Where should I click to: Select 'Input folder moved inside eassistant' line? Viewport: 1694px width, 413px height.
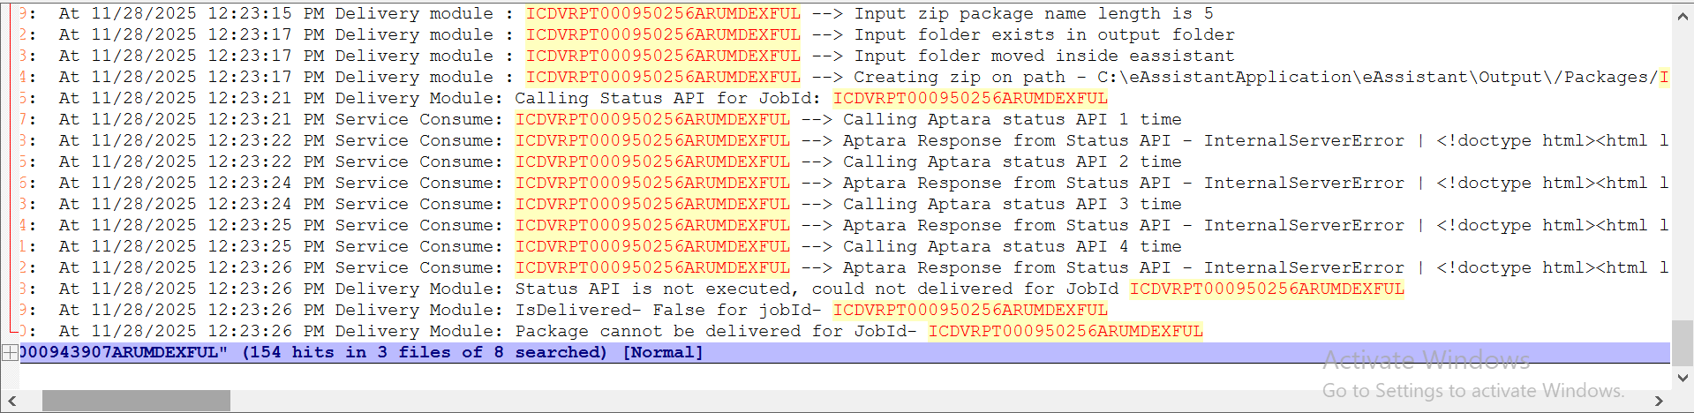click(1043, 56)
